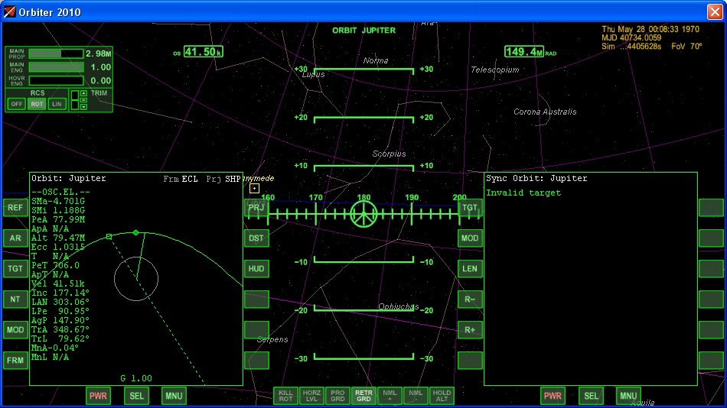Image resolution: width=727 pixels, height=408 pixels.
Task: Toggle the HORZ LVL autopilot
Action: click(311, 396)
